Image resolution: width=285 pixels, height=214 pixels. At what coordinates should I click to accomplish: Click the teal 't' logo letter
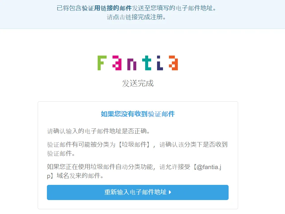(147, 63)
